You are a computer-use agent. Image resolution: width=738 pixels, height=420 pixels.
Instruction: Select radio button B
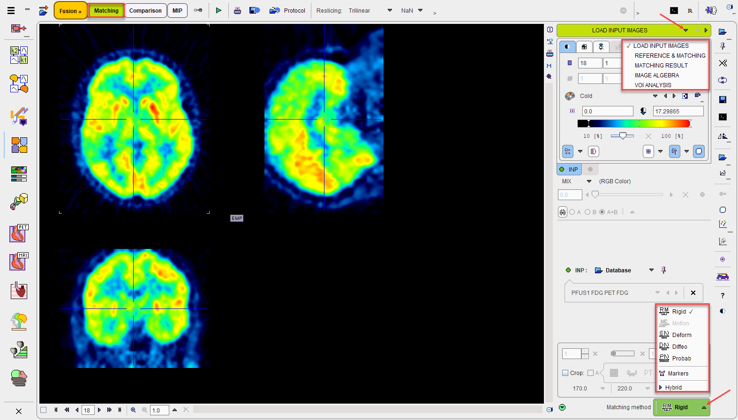coord(587,212)
